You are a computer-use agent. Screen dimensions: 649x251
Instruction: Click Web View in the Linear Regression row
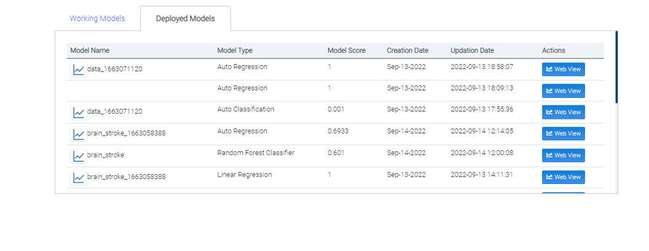pyautogui.click(x=563, y=177)
